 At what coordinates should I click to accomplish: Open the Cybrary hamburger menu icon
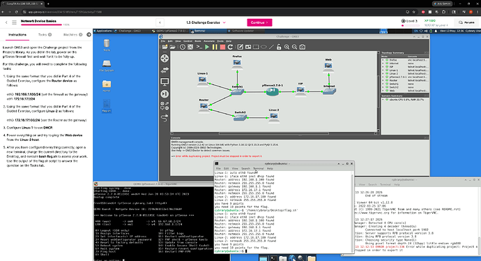[x=14, y=22]
